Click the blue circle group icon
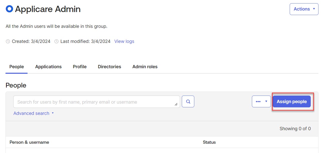The width and height of the screenshot is (321, 153). (x=9, y=9)
